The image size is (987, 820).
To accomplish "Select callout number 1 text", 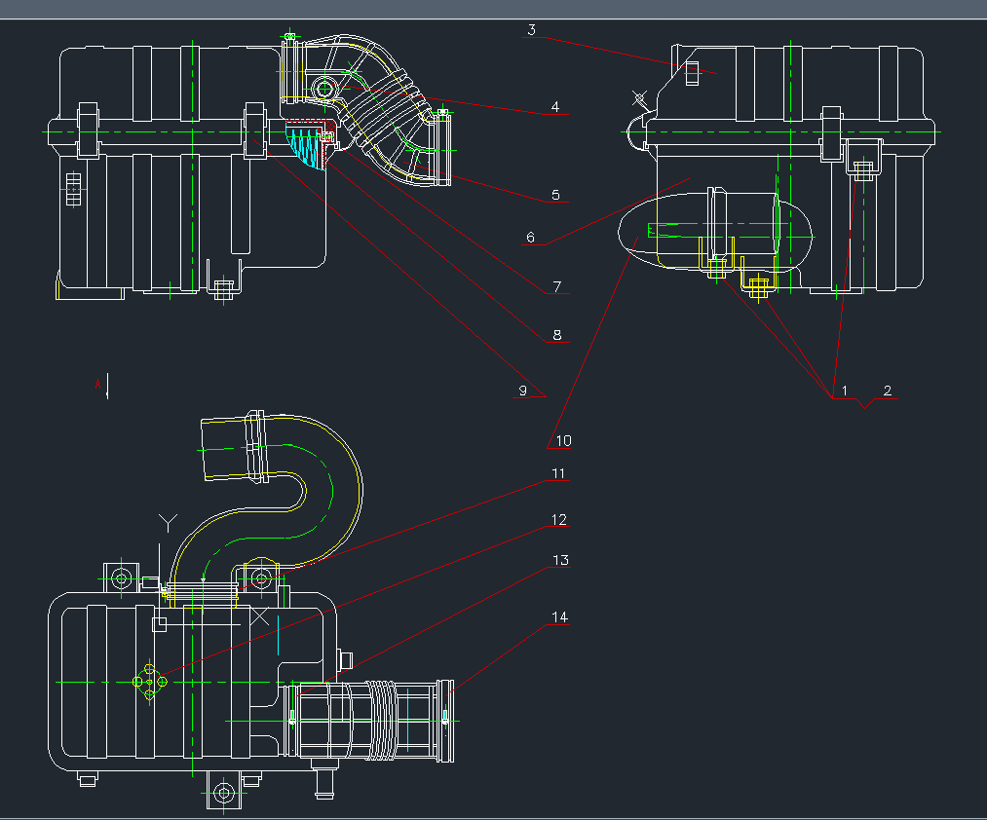I will (x=845, y=391).
